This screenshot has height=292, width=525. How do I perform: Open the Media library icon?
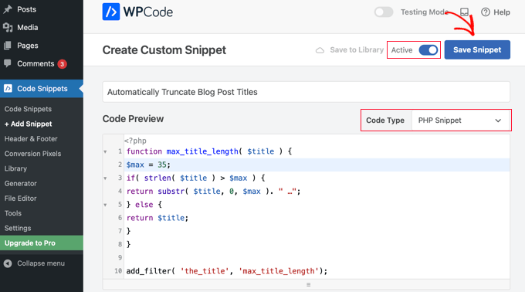coord(8,28)
